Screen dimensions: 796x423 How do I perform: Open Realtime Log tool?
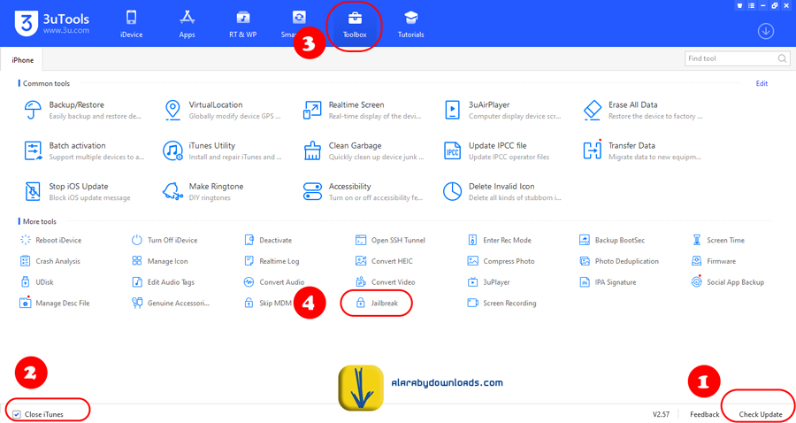pos(272,261)
